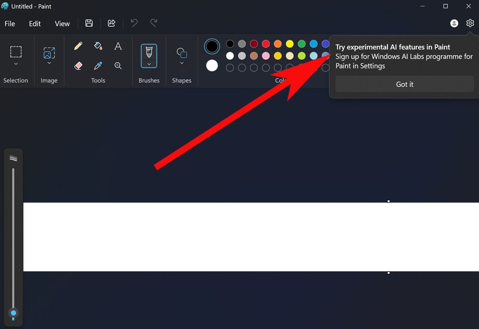Open Paint settings gear

(x=470, y=23)
